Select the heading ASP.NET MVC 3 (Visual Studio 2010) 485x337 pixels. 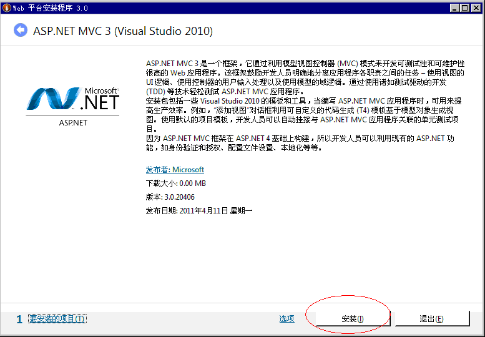pyautogui.click(x=123, y=31)
